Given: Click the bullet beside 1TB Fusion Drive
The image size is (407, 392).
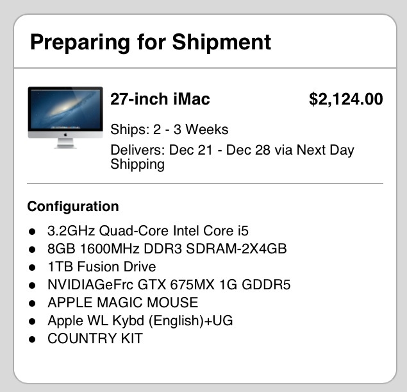Looking at the screenshot, I should (32, 268).
